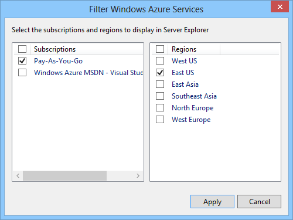Click the Regions column header
Image resolution: width=293 pixels, height=220 pixels.
tap(194, 49)
